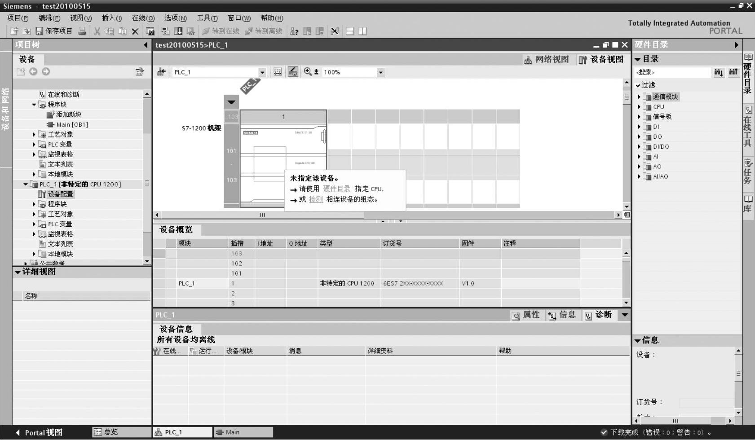The height and width of the screenshot is (440, 755).
Task: Expand the 通信模块 catalog folder
Action: [x=639, y=97]
